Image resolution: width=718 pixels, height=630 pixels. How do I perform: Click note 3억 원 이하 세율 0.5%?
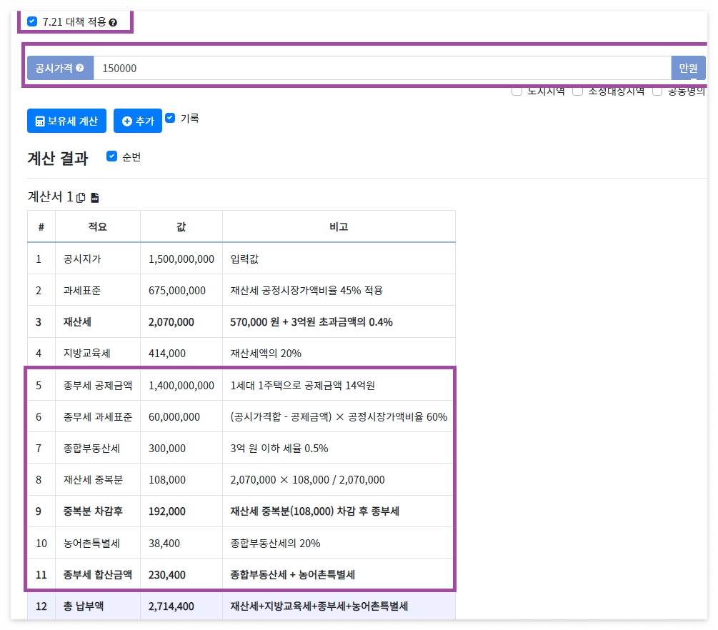(279, 449)
